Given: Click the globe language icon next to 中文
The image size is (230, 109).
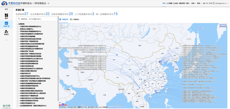Looking at the screenshot, I should (204, 3).
